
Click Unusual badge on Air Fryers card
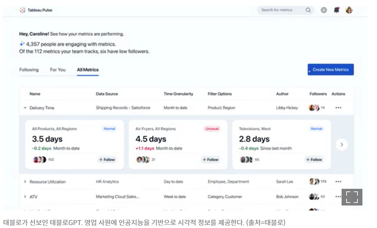(212, 129)
